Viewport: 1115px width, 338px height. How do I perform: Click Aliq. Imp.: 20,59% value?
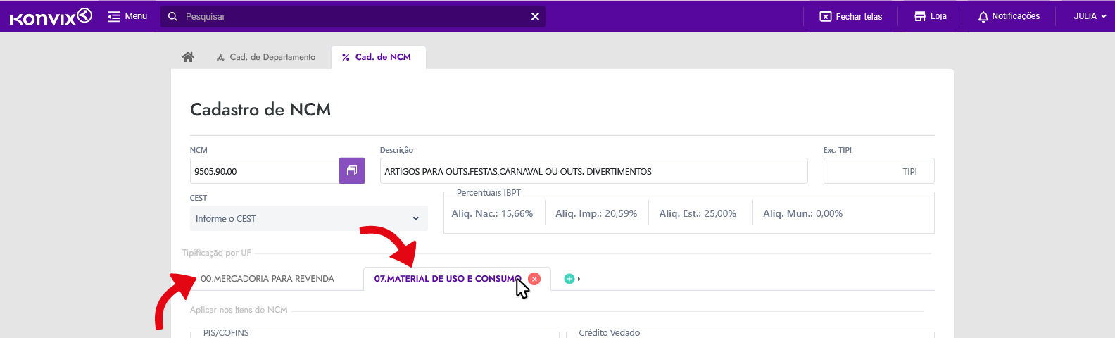[596, 213]
